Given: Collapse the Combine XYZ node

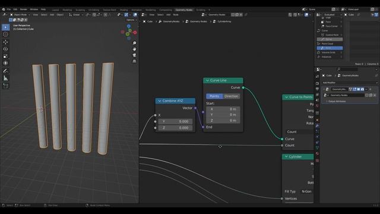Looking at the screenshot, I should pos(160,101).
